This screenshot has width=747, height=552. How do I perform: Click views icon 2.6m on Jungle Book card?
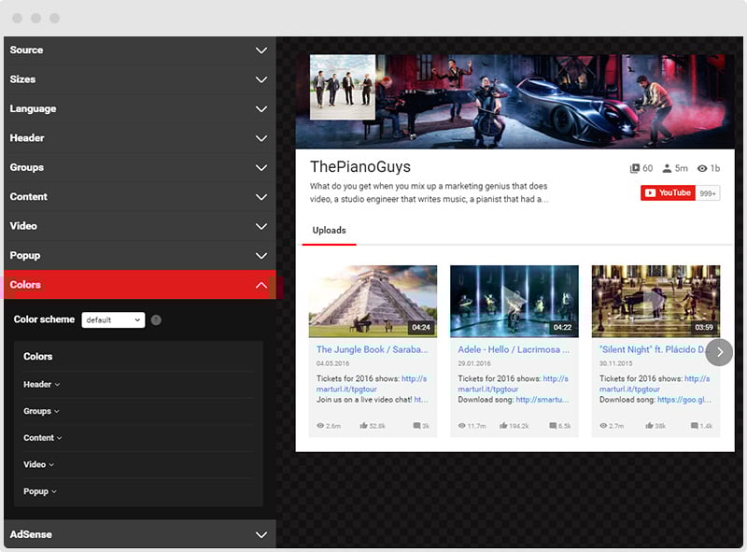pos(320,426)
